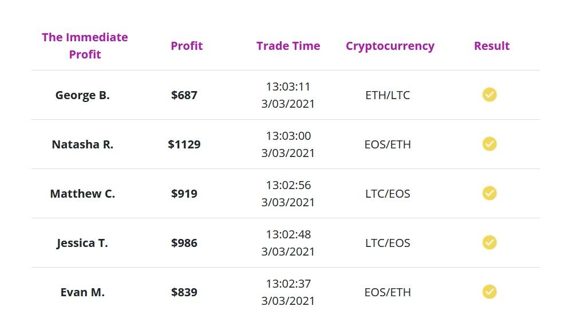The image size is (577, 314).
Task: Click the 13:02:48 trade time entry
Action: click(x=288, y=234)
